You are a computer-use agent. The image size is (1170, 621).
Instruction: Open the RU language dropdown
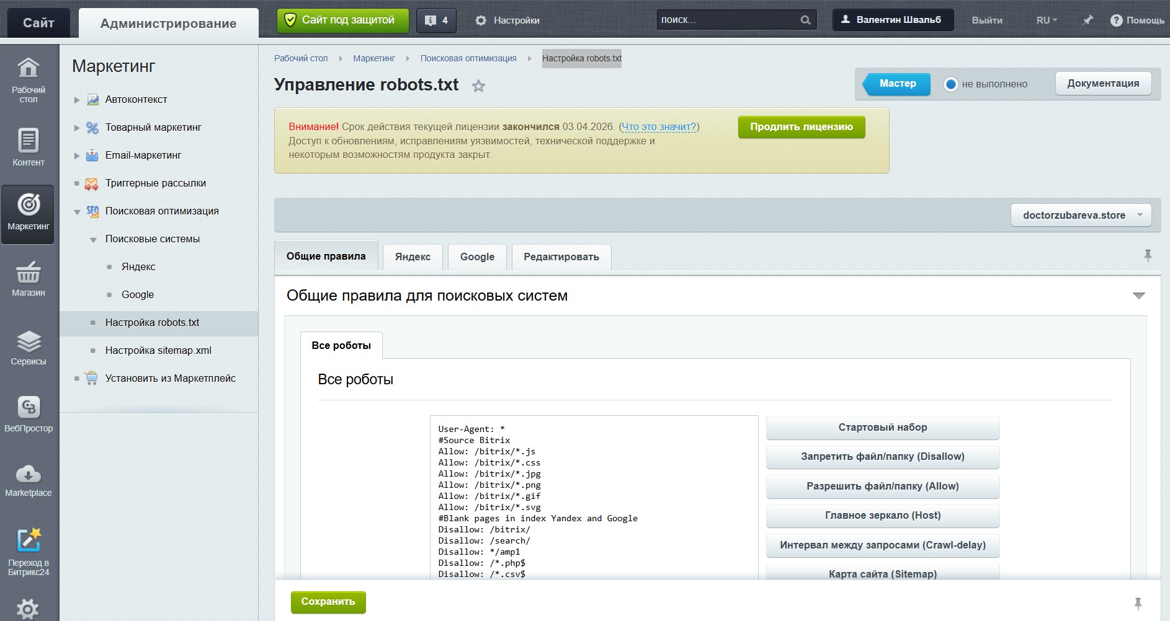[x=1047, y=20]
